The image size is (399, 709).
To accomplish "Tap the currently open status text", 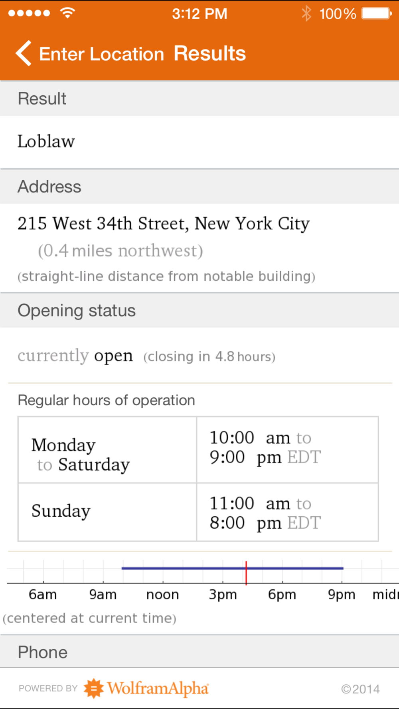I will point(75,356).
